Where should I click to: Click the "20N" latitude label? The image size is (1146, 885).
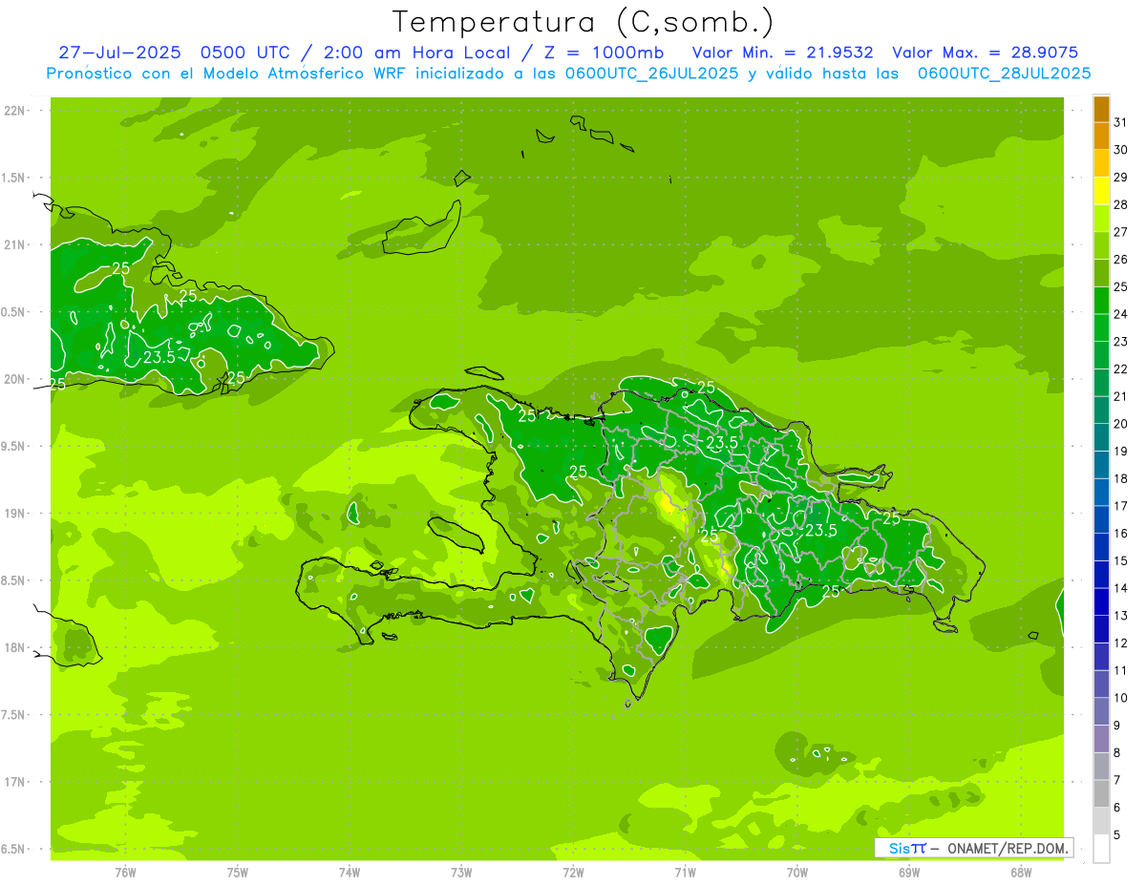pos(14,380)
